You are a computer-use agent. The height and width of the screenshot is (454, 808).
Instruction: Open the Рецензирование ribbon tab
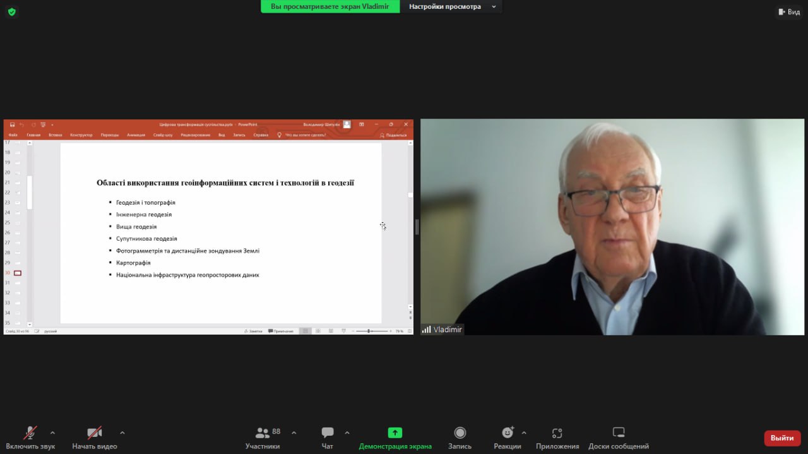coord(196,134)
